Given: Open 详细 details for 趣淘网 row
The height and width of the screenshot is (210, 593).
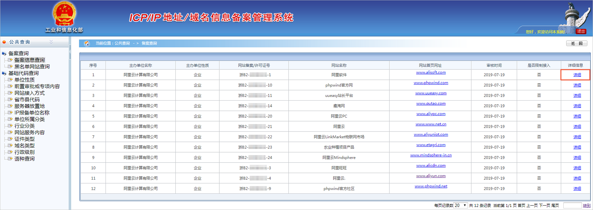Looking at the screenshot, I should tap(577, 106).
